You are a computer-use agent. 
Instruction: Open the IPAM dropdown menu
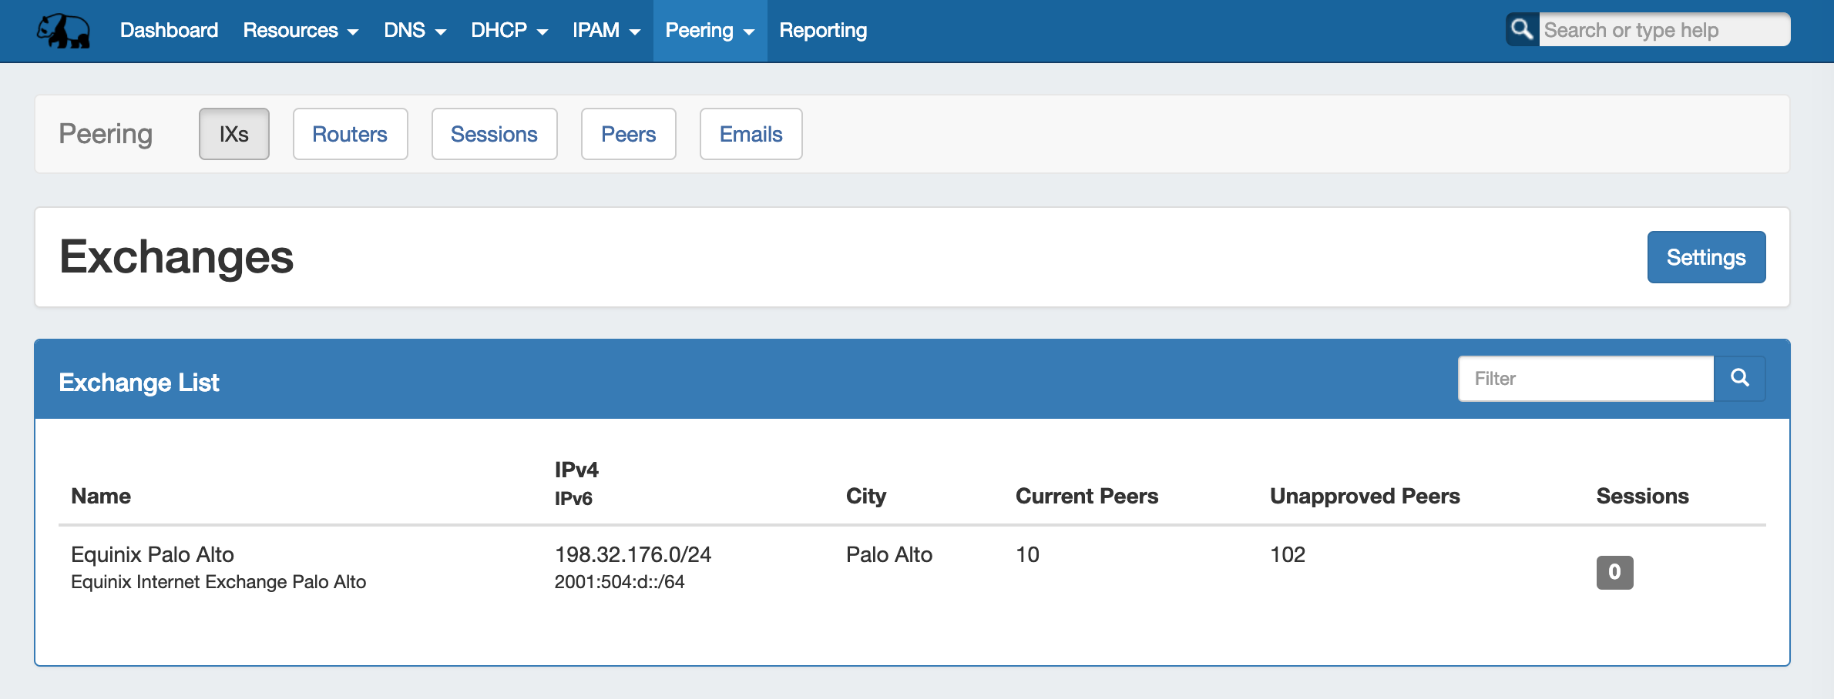(x=606, y=31)
